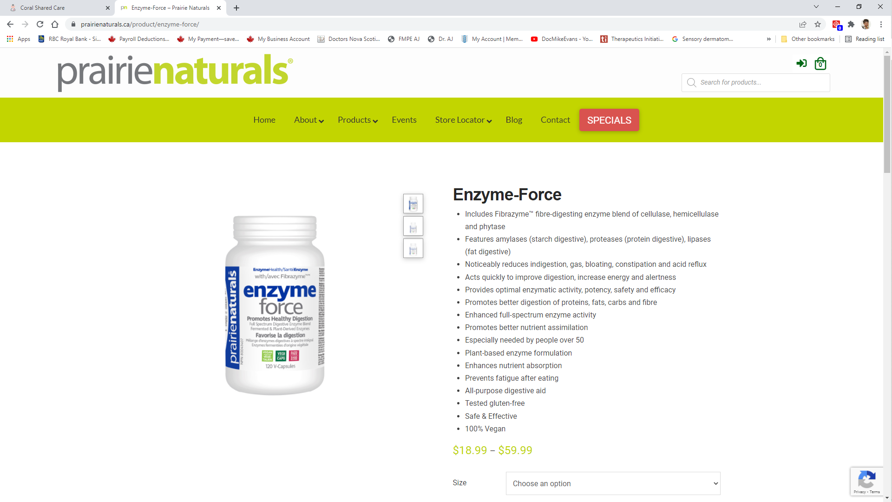Click the green login arrow icon

click(x=801, y=63)
